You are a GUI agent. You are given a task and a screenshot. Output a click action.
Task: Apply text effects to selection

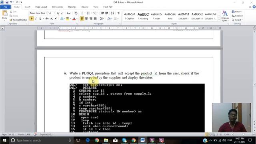click(62, 19)
